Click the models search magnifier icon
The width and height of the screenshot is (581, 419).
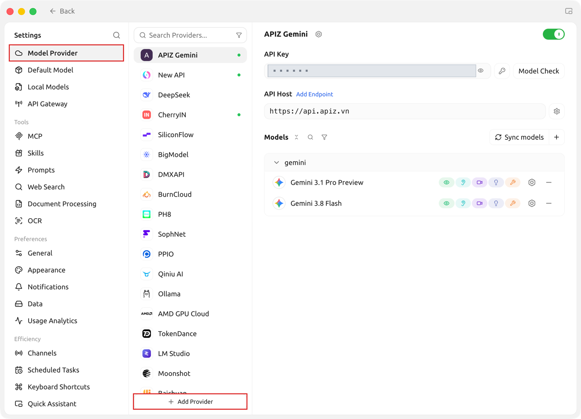[310, 137]
